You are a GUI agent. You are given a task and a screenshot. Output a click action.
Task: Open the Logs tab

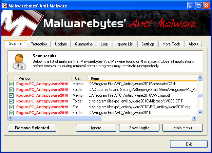(x=105, y=44)
